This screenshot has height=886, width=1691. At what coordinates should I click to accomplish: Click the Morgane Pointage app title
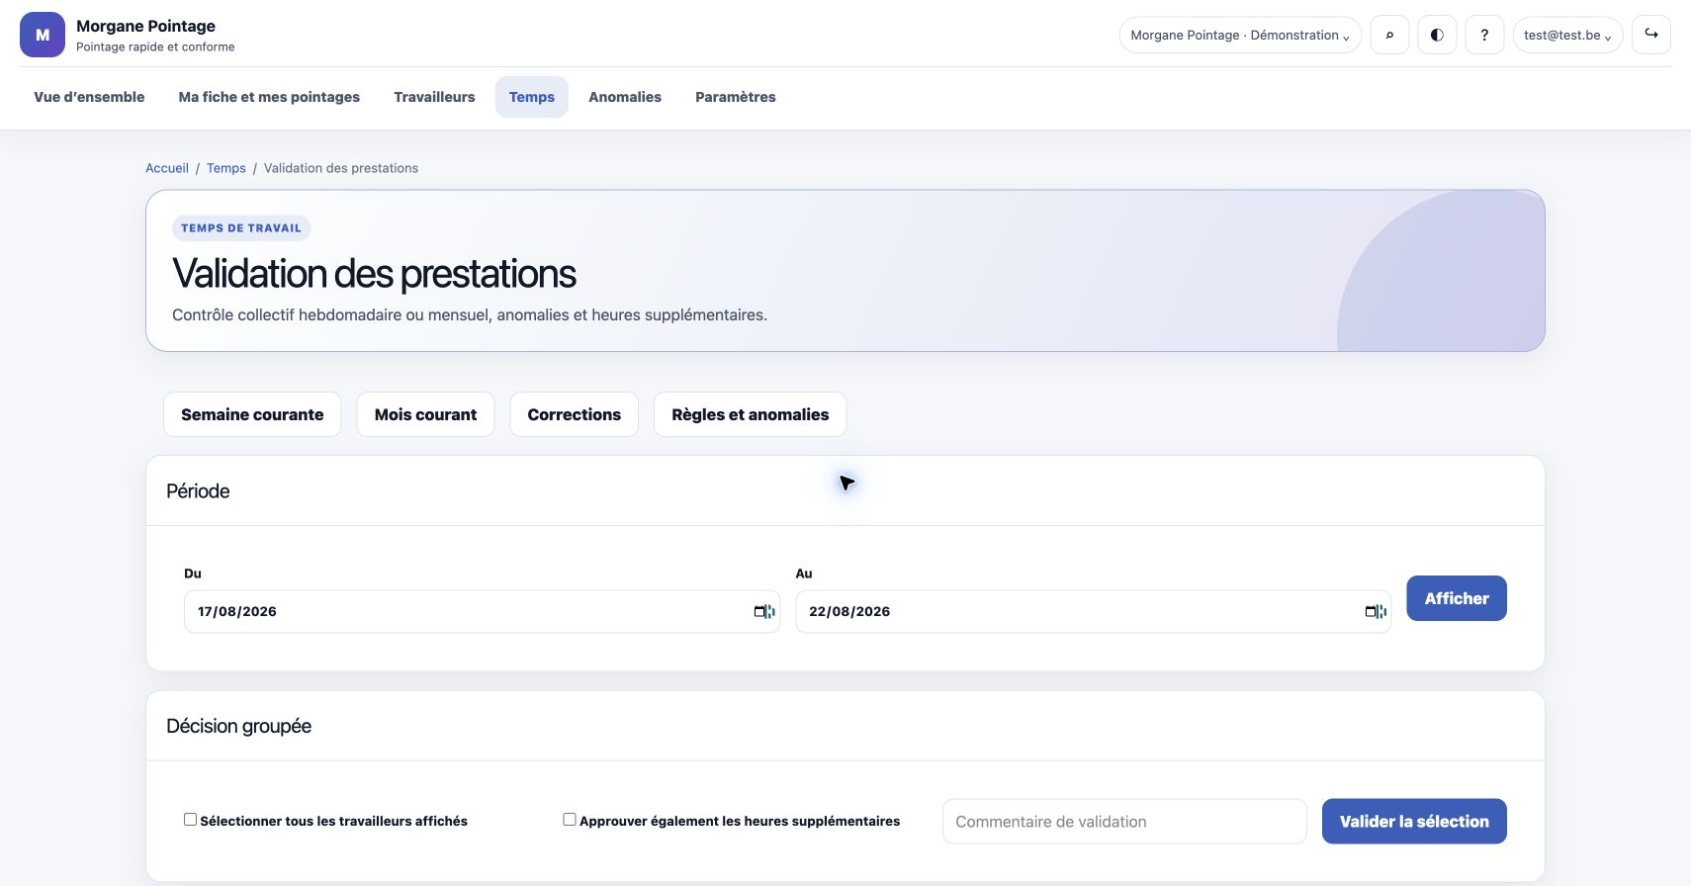coord(145,26)
